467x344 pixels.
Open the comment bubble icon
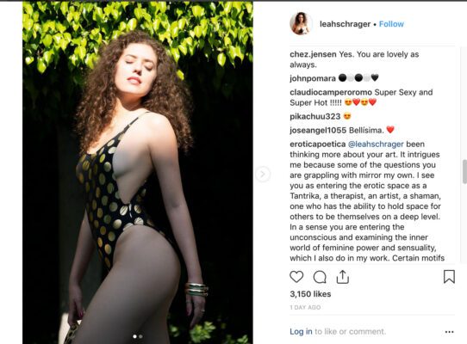320,277
